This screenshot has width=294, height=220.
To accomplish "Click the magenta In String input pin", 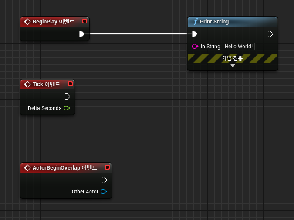I will tap(195, 47).
